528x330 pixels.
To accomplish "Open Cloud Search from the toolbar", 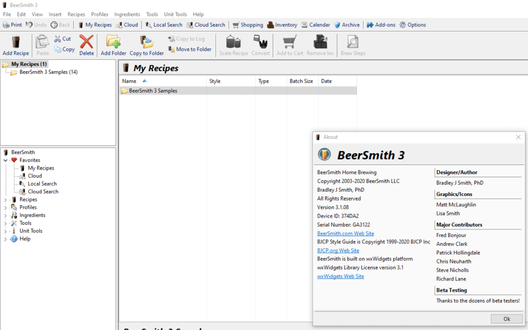I will [206, 24].
